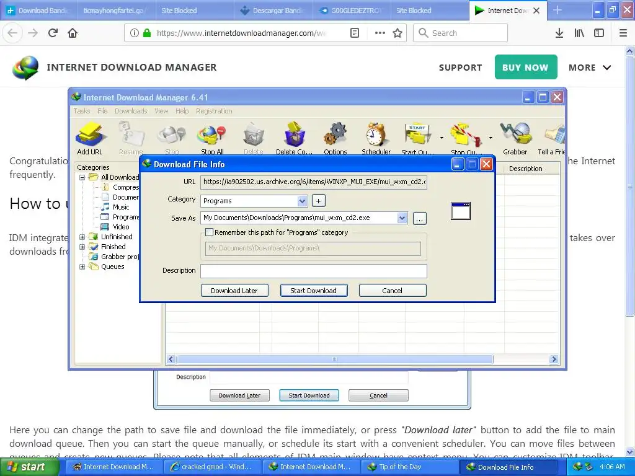Click the Firefox back arrow
Screen dimensions: 635x476
pos(12,33)
